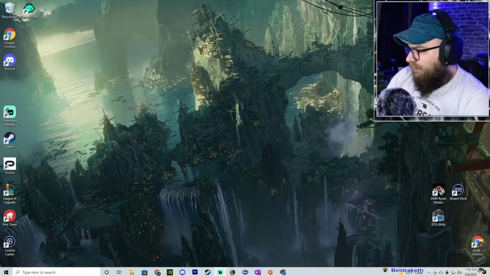Open Task View from the taskbar
This screenshot has width=490, height=276.
(119, 272)
